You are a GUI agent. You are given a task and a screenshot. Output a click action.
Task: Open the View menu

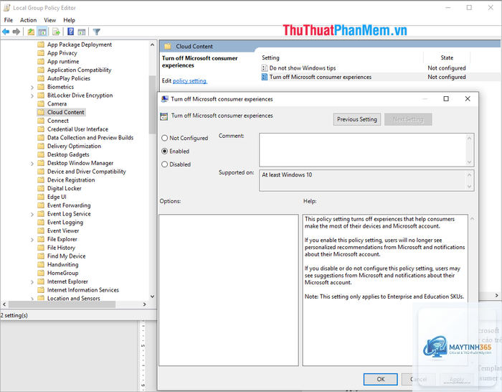tap(49, 20)
